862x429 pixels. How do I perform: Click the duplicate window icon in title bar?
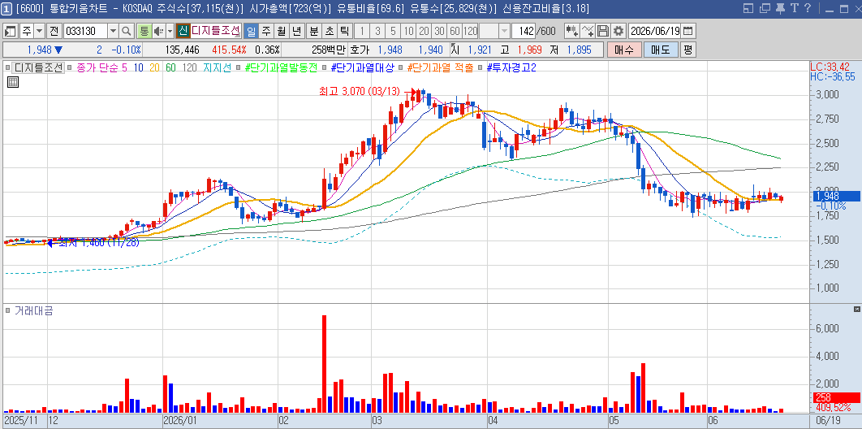click(764, 7)
